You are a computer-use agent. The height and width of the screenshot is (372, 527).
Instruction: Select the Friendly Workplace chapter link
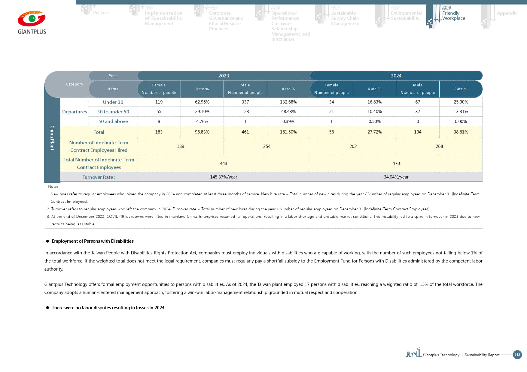(x=453, y=16)
